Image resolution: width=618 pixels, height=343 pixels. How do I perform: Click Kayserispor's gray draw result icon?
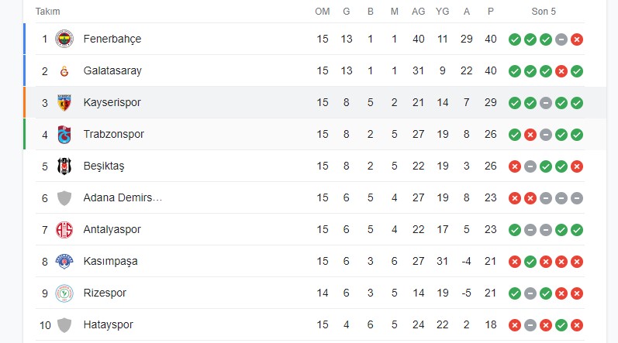click(546, 103)
